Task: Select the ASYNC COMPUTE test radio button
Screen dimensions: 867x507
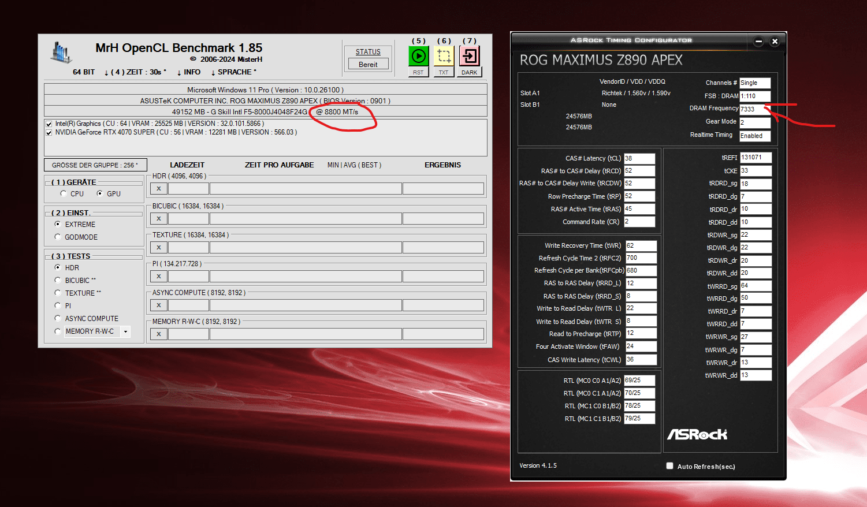Action: click(x=58, y=318)
